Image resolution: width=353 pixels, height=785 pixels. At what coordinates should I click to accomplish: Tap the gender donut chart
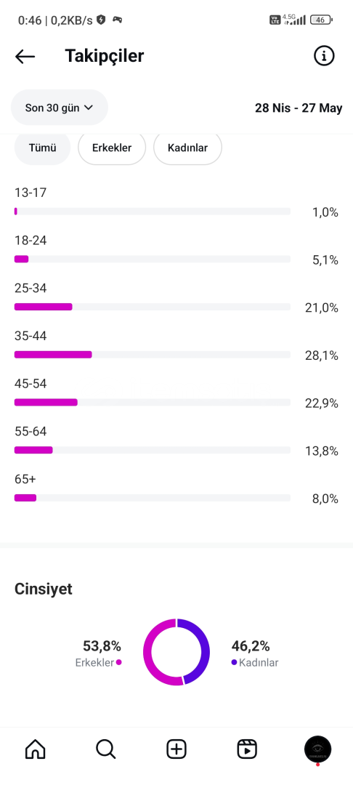[176, 652]
